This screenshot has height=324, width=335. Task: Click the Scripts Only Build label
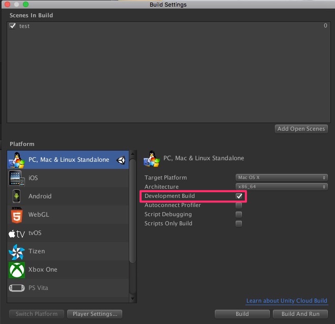(x=169, y=223)
